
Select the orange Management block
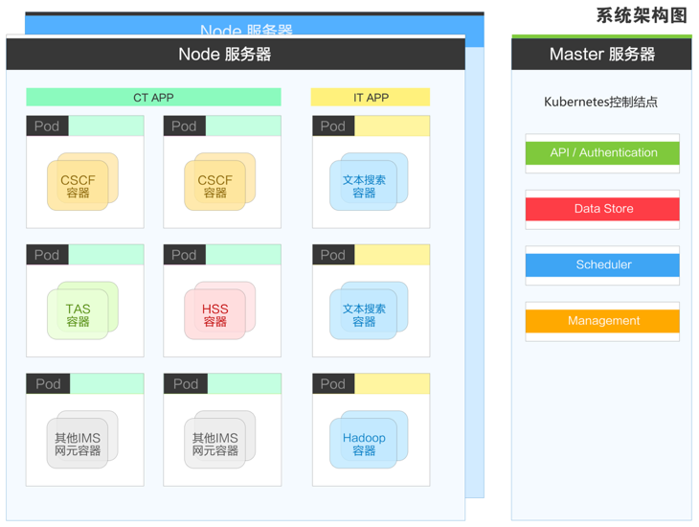click(x=602, y=321)
